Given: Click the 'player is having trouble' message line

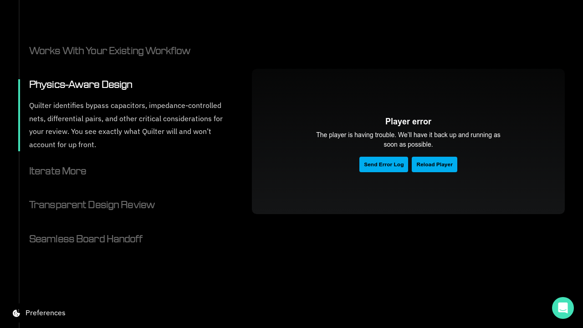Looking at the screenshot, I should point(408,135).
